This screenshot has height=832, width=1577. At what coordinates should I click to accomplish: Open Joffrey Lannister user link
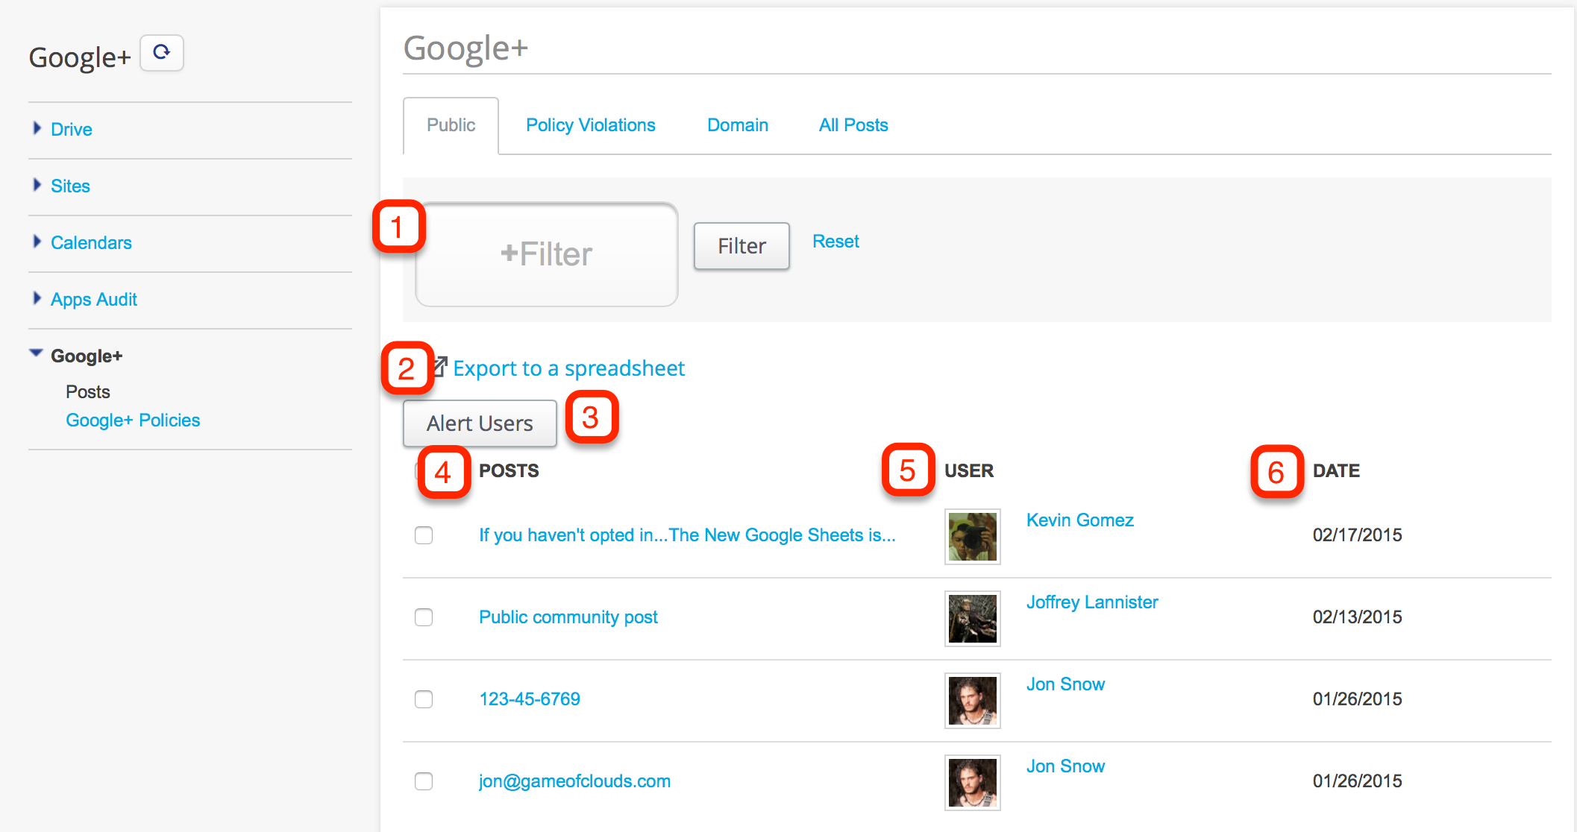[1092, 602]
